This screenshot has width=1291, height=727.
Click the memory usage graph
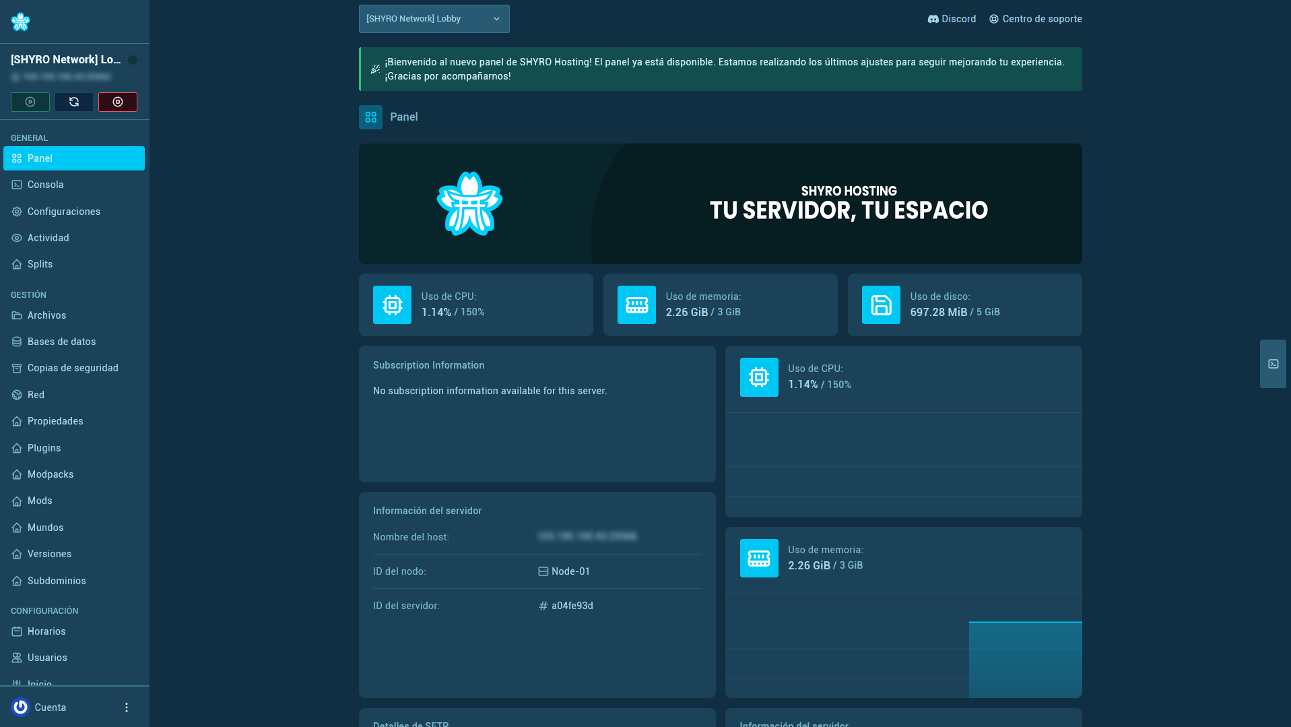pos(904,645)
